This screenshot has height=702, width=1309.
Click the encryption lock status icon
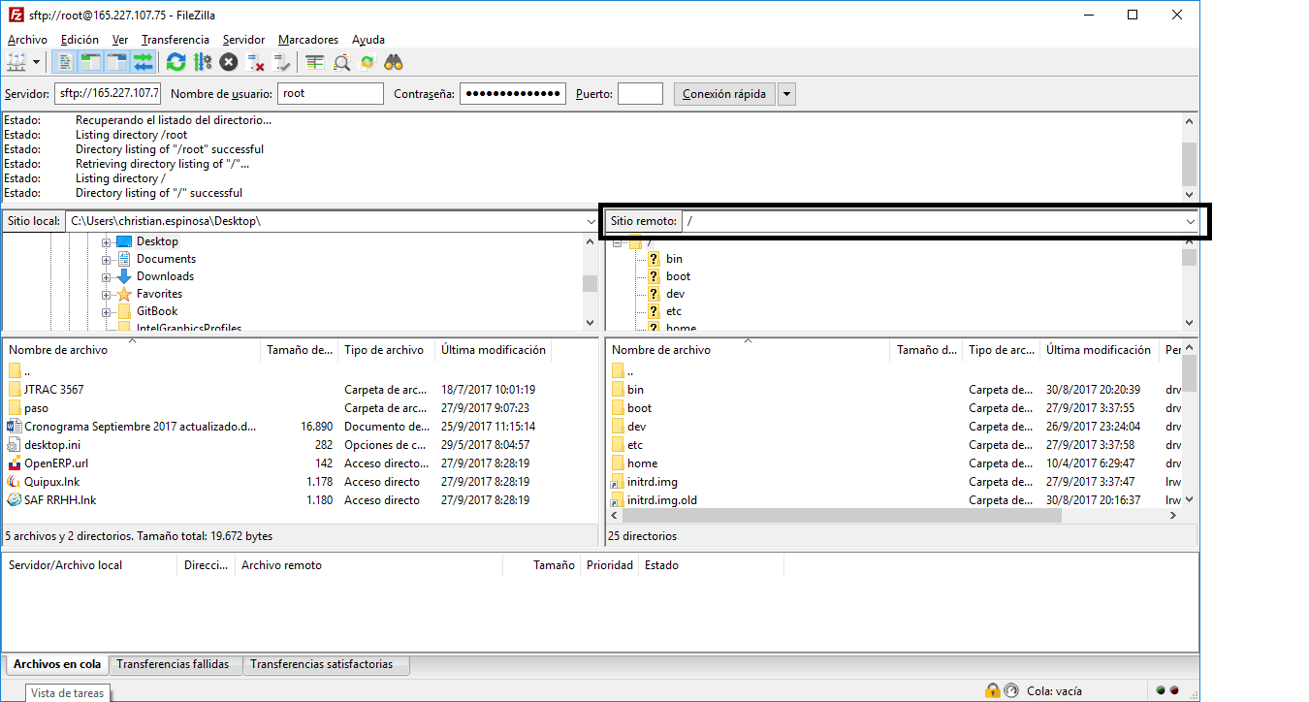(992, 691)
